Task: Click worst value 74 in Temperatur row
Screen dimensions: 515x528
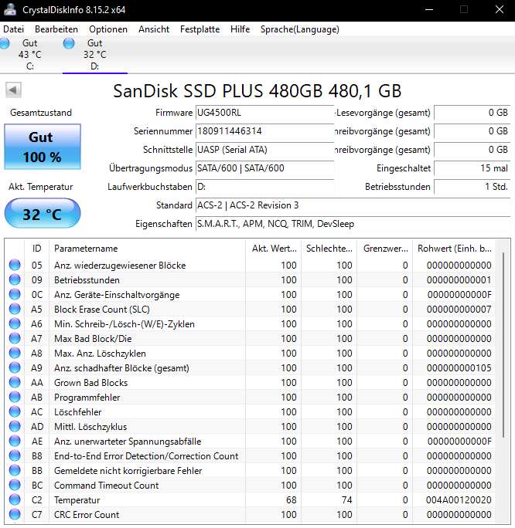Action: click(346, 499)
